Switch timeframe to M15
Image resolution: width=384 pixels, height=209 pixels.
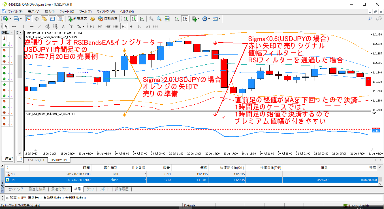(x=108, y=26)
